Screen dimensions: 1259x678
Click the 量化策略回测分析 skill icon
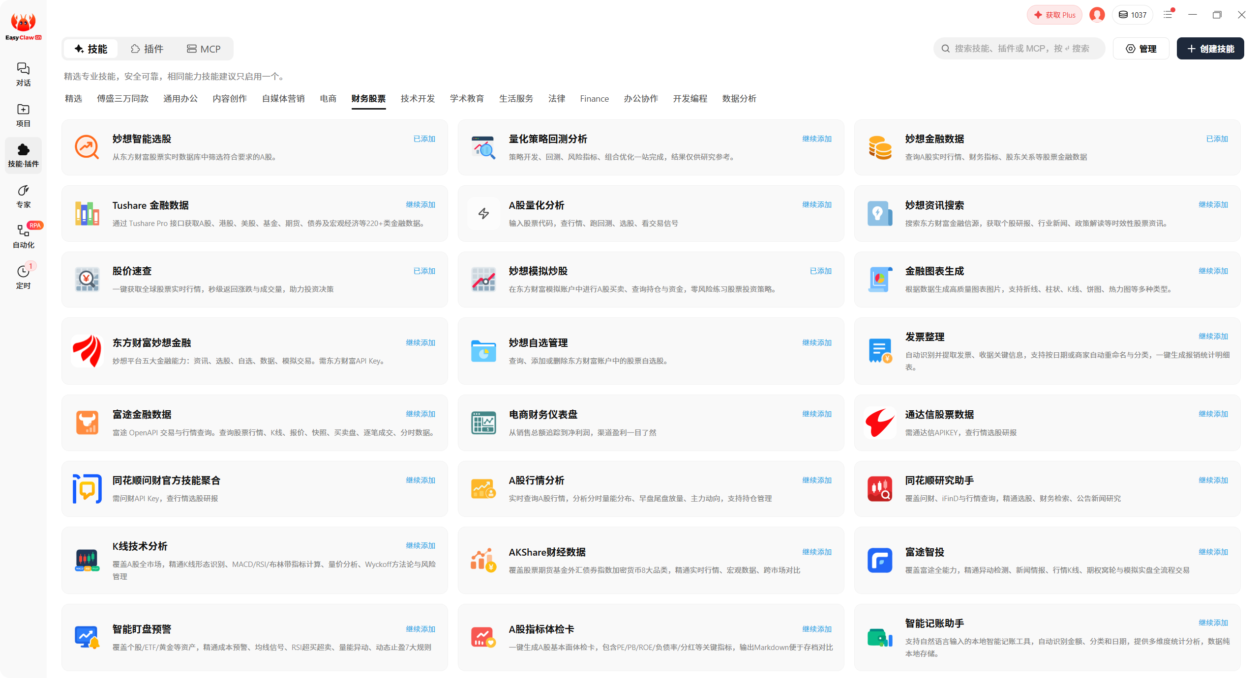pos(483,147)
